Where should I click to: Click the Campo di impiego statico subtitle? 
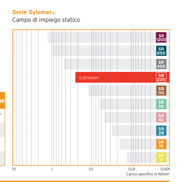tap(46, 20)
